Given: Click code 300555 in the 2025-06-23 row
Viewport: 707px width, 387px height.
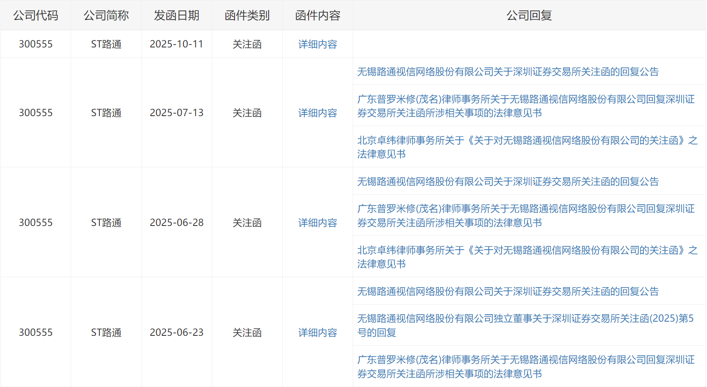Looking at the screenshot, I should pyautogui.click(x=36, y=332).
